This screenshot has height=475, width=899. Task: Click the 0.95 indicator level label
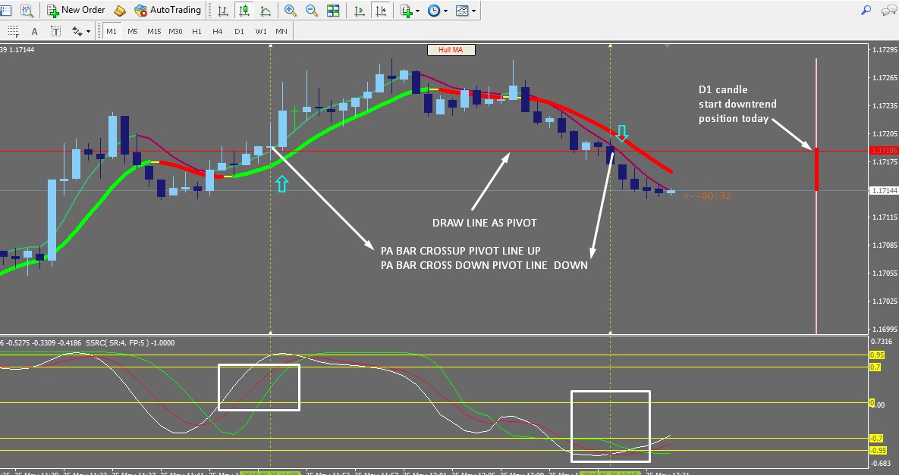(x=876, y=355)
